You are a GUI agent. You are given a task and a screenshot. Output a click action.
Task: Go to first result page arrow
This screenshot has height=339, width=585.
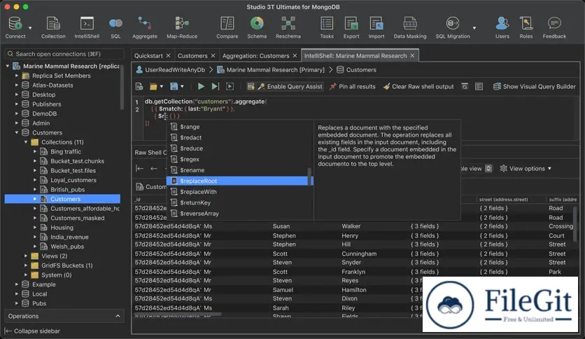click(x=140, y=169)
